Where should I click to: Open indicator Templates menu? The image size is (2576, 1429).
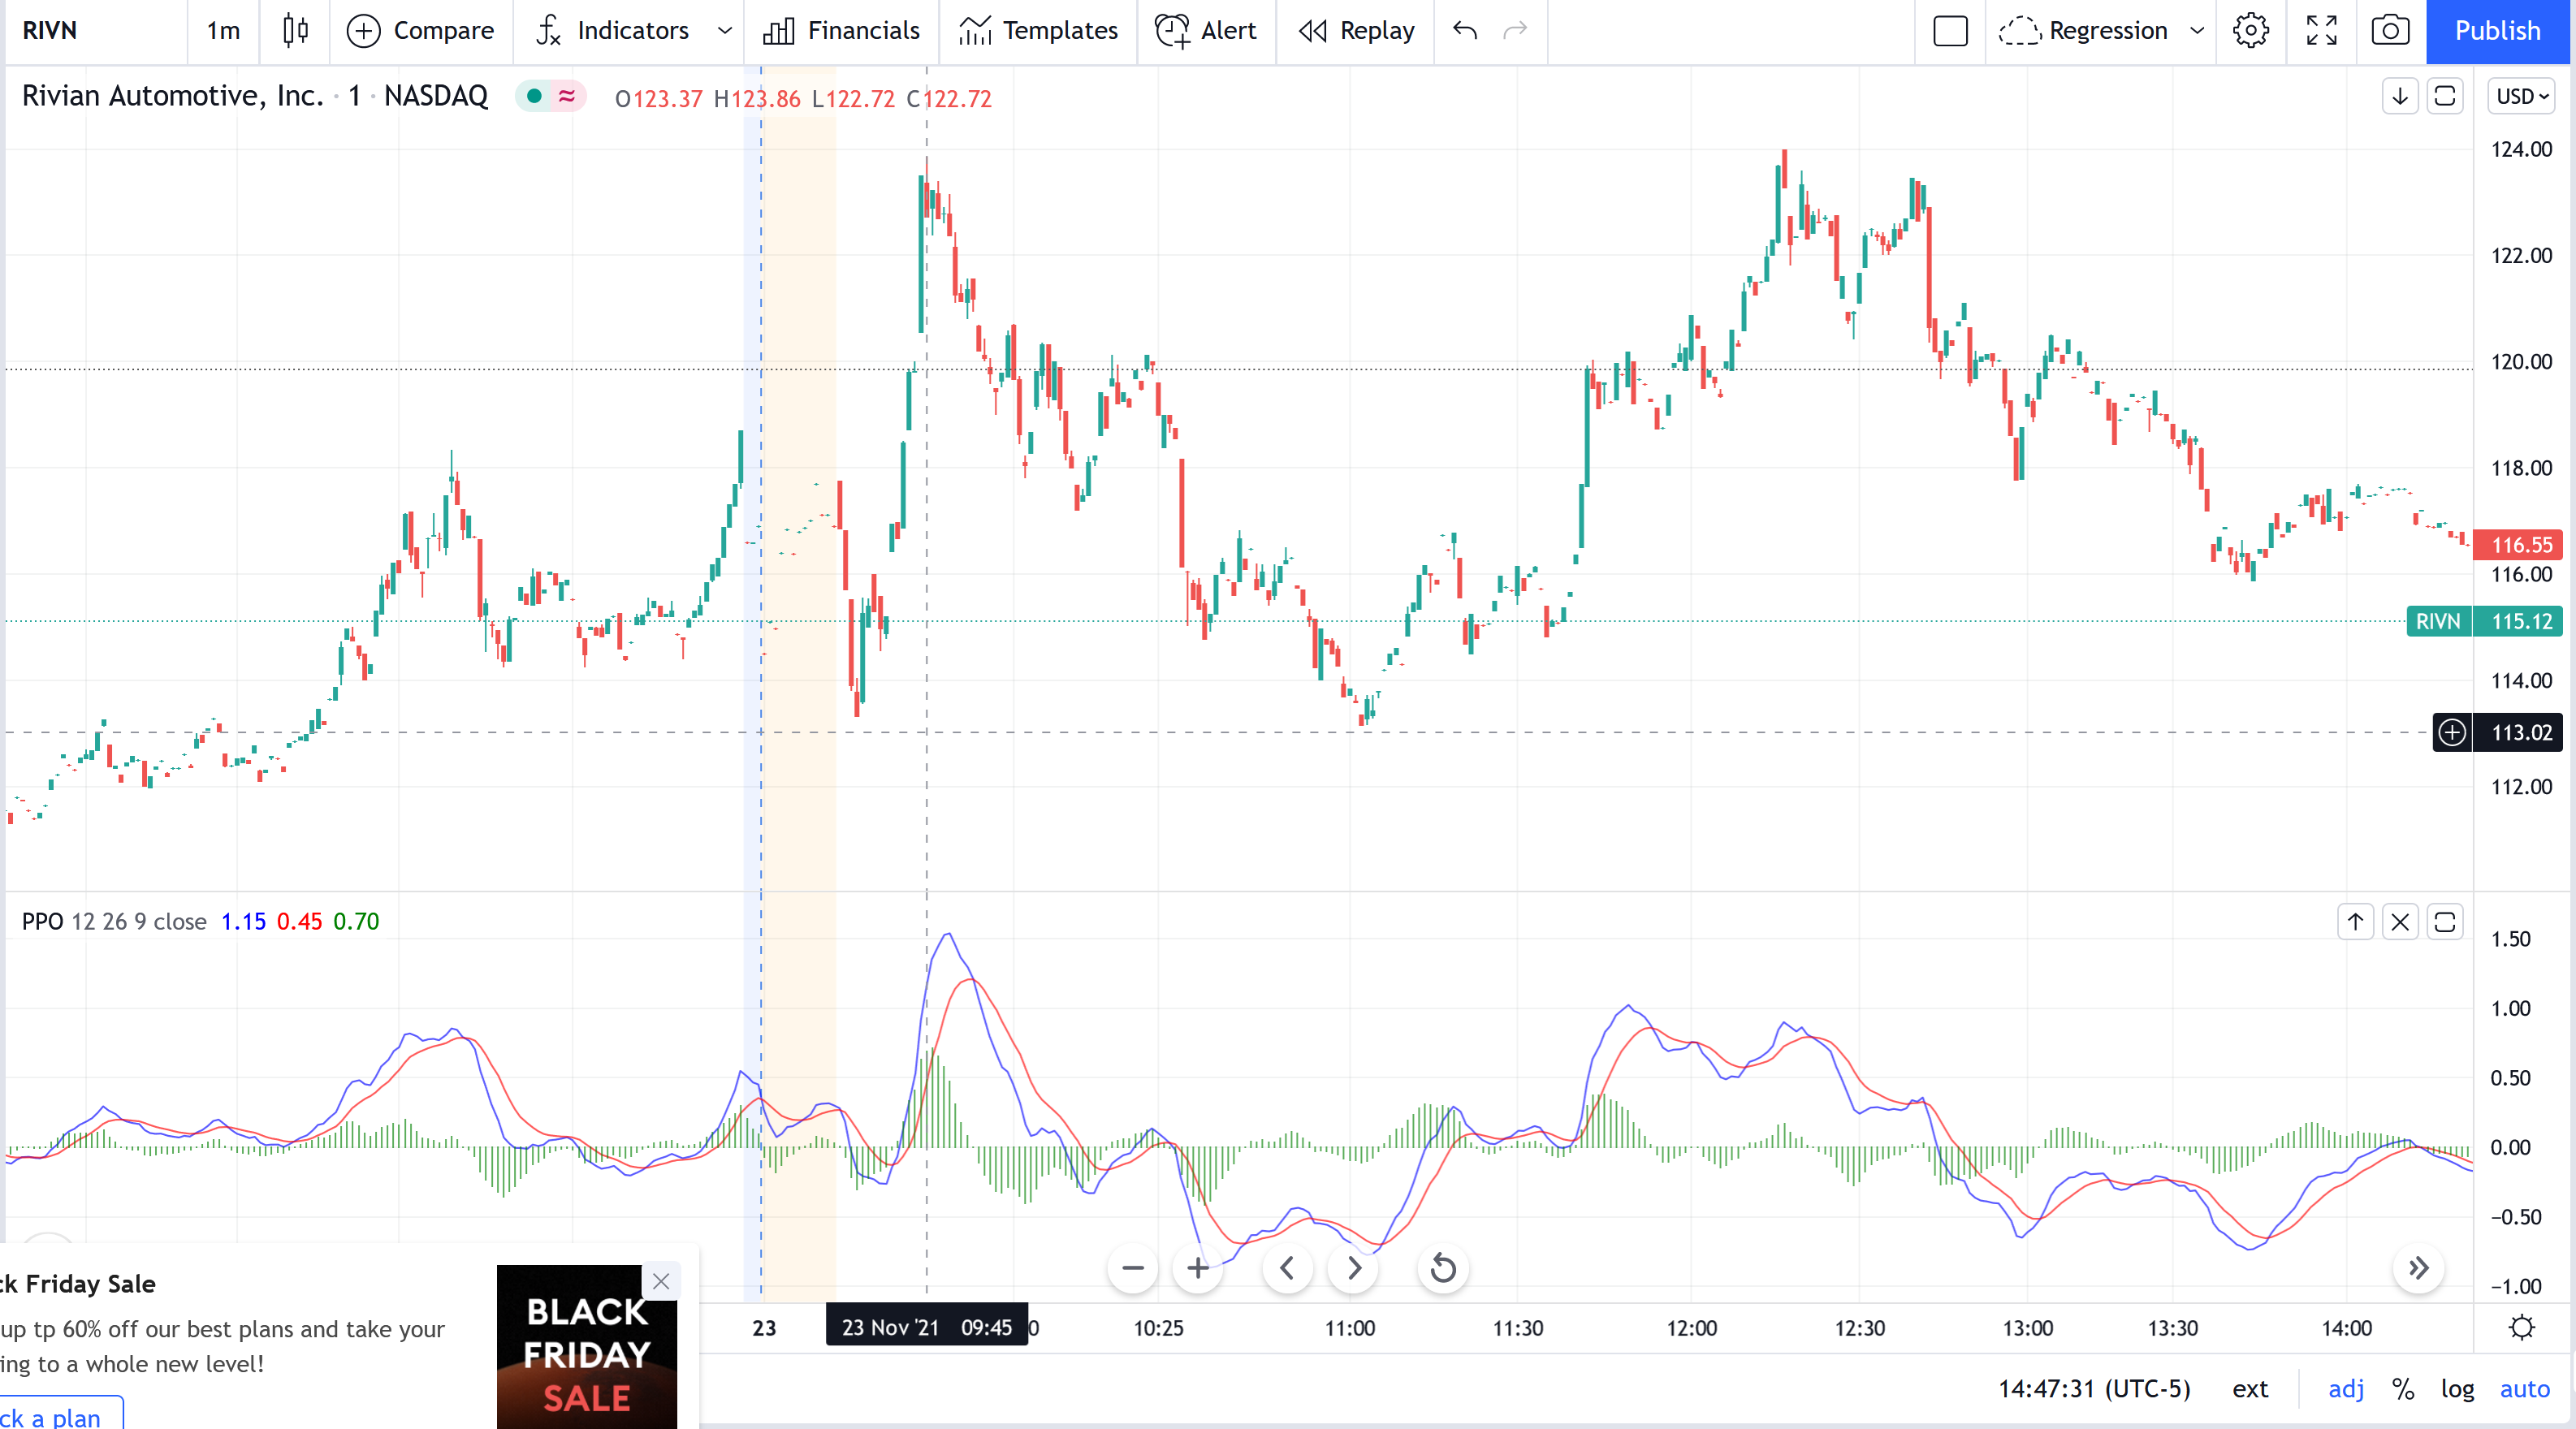click(1038, 31)
